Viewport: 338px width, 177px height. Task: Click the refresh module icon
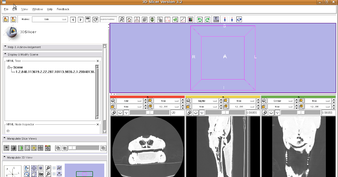[95, 20]
